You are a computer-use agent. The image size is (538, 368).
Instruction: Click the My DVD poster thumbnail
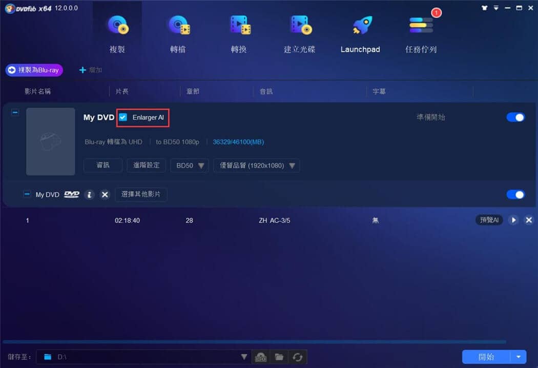[50, 141]
